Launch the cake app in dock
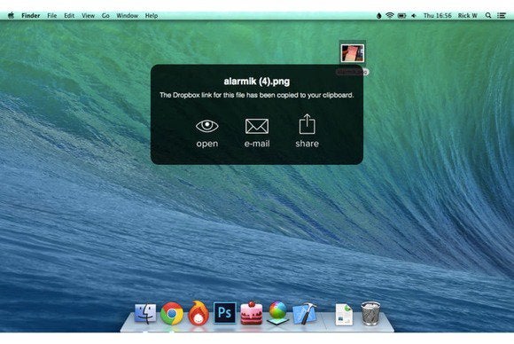This screenshot has width=514, height=344. tap(251, 313)
